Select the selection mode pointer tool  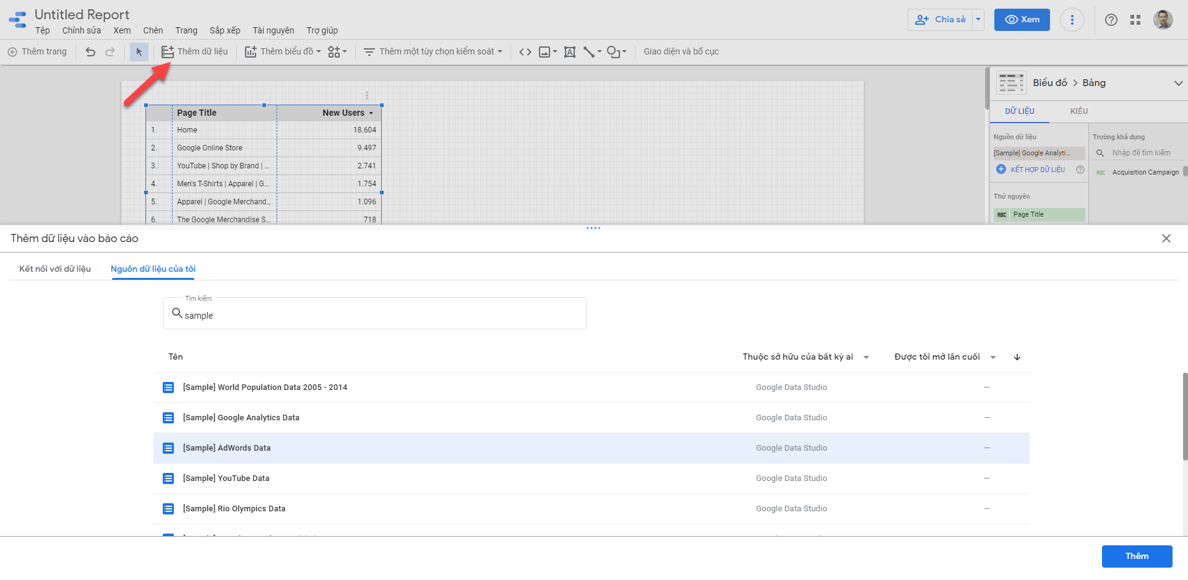[139, 52]
